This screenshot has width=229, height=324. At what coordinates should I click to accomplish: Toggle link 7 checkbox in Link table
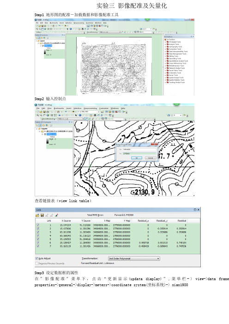pos(38,246)
